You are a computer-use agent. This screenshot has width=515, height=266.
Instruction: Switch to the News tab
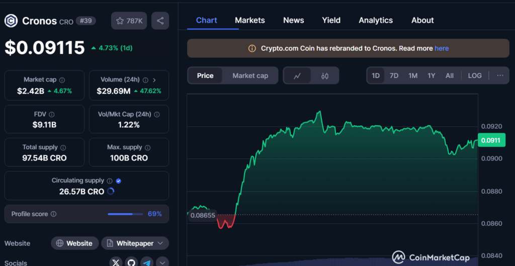tap(294, 20)
